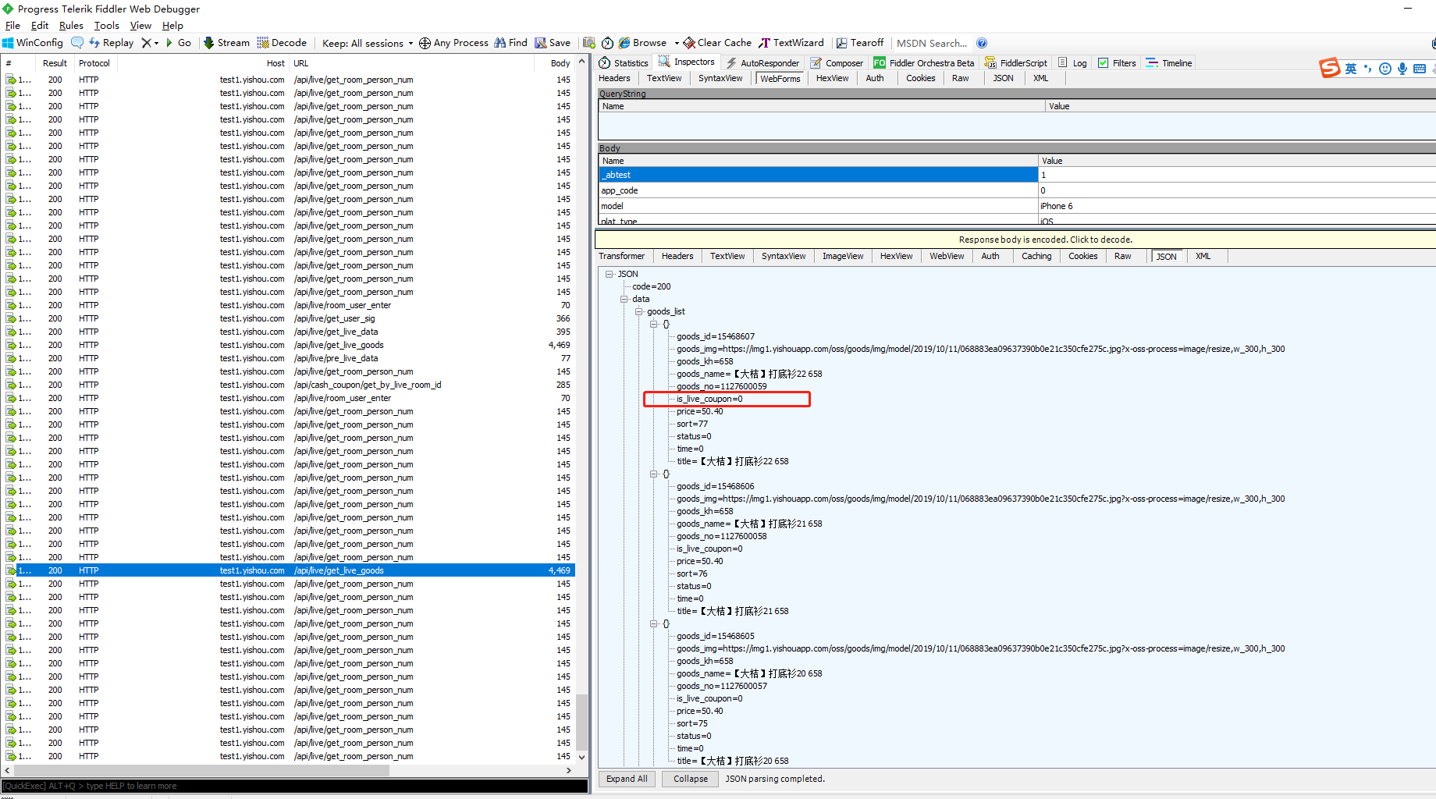
Task: Select response Transformer tab
Action: (x=621, y=256)
